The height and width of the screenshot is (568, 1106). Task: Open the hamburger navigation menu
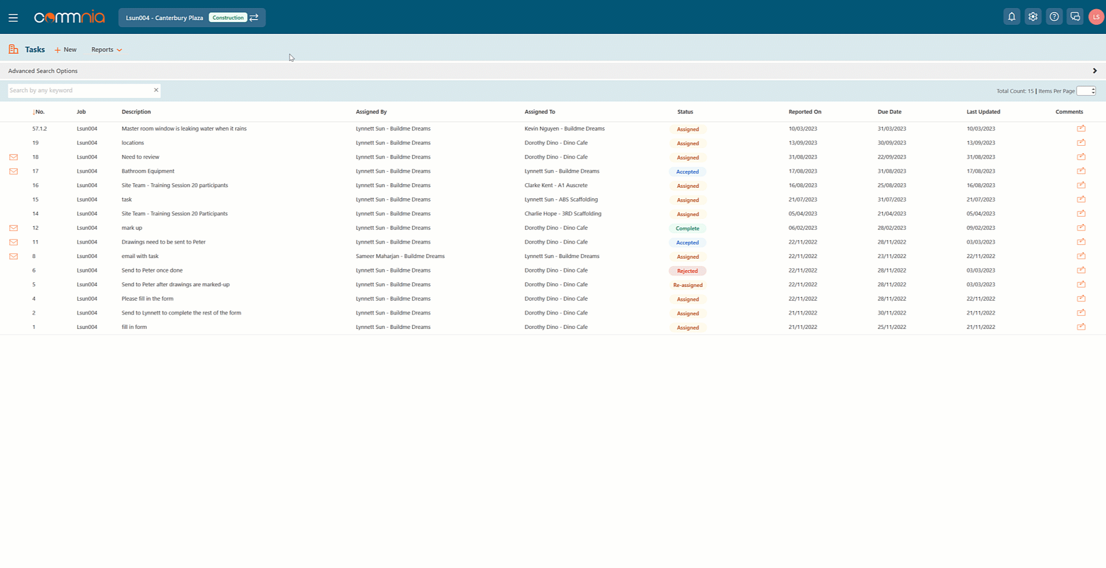[13, 18]
